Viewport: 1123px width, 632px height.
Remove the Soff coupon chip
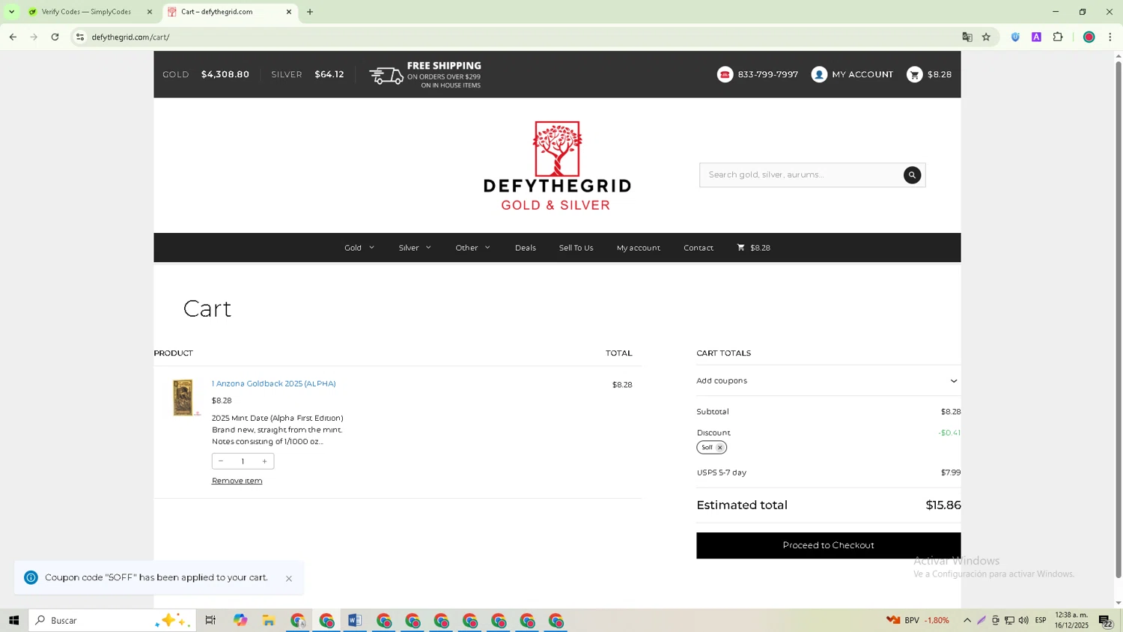(x=719, y=448)
